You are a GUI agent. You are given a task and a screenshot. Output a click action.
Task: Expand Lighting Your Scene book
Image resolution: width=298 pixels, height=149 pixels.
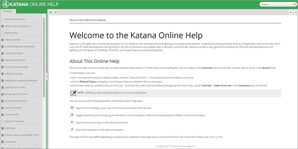click(15, 87)
